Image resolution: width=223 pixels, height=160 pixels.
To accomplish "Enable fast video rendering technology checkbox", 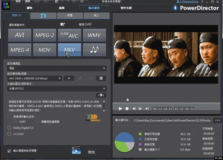I will click(x=9, y=116).
